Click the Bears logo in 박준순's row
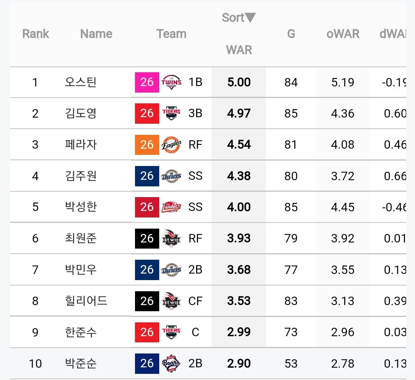The width and height of the screenshot is (415, 380). point(171,363)
